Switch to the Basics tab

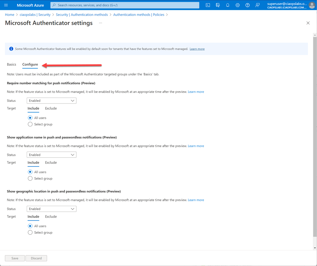click(x=11, y=64)
